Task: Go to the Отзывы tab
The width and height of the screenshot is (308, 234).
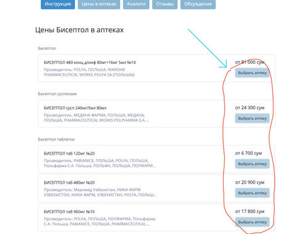Action: [165, 4]
